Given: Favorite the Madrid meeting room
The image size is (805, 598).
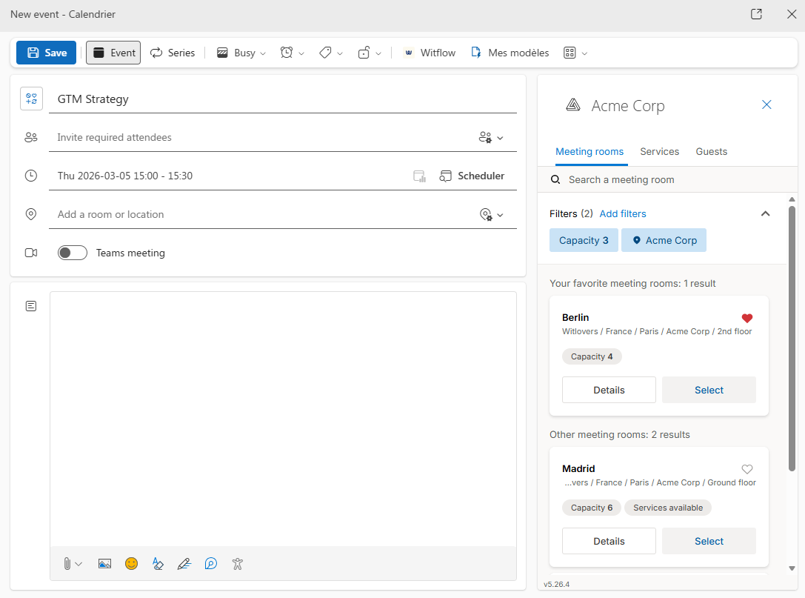Looking at the screenshot, I should pos(746,469).
